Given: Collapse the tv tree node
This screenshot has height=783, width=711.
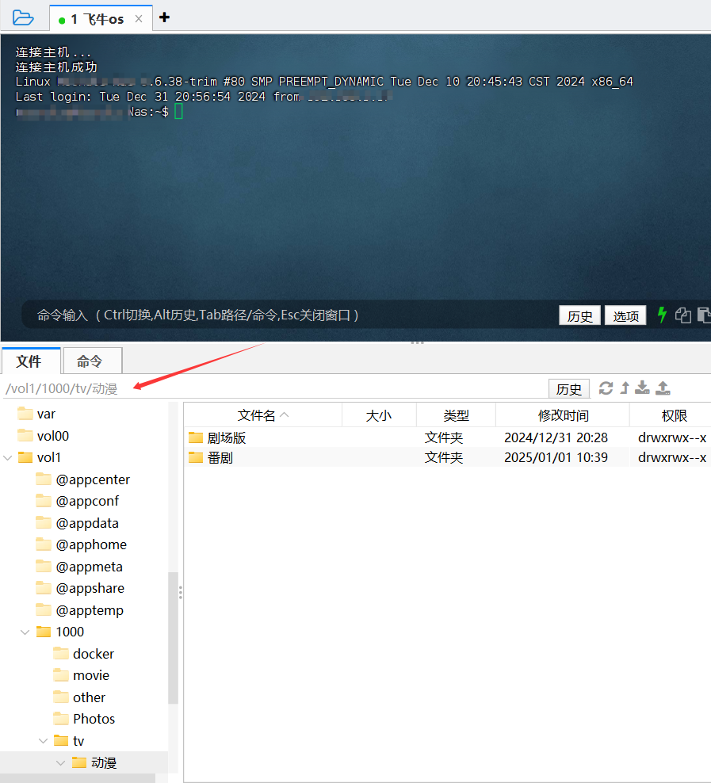Looking at the screenshot, I should [44, 740].
